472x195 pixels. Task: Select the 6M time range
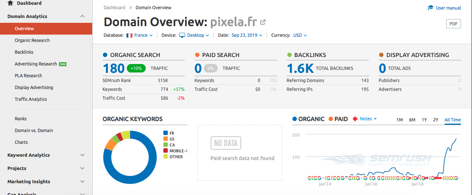pyautogui.click(x=412, y=120)
